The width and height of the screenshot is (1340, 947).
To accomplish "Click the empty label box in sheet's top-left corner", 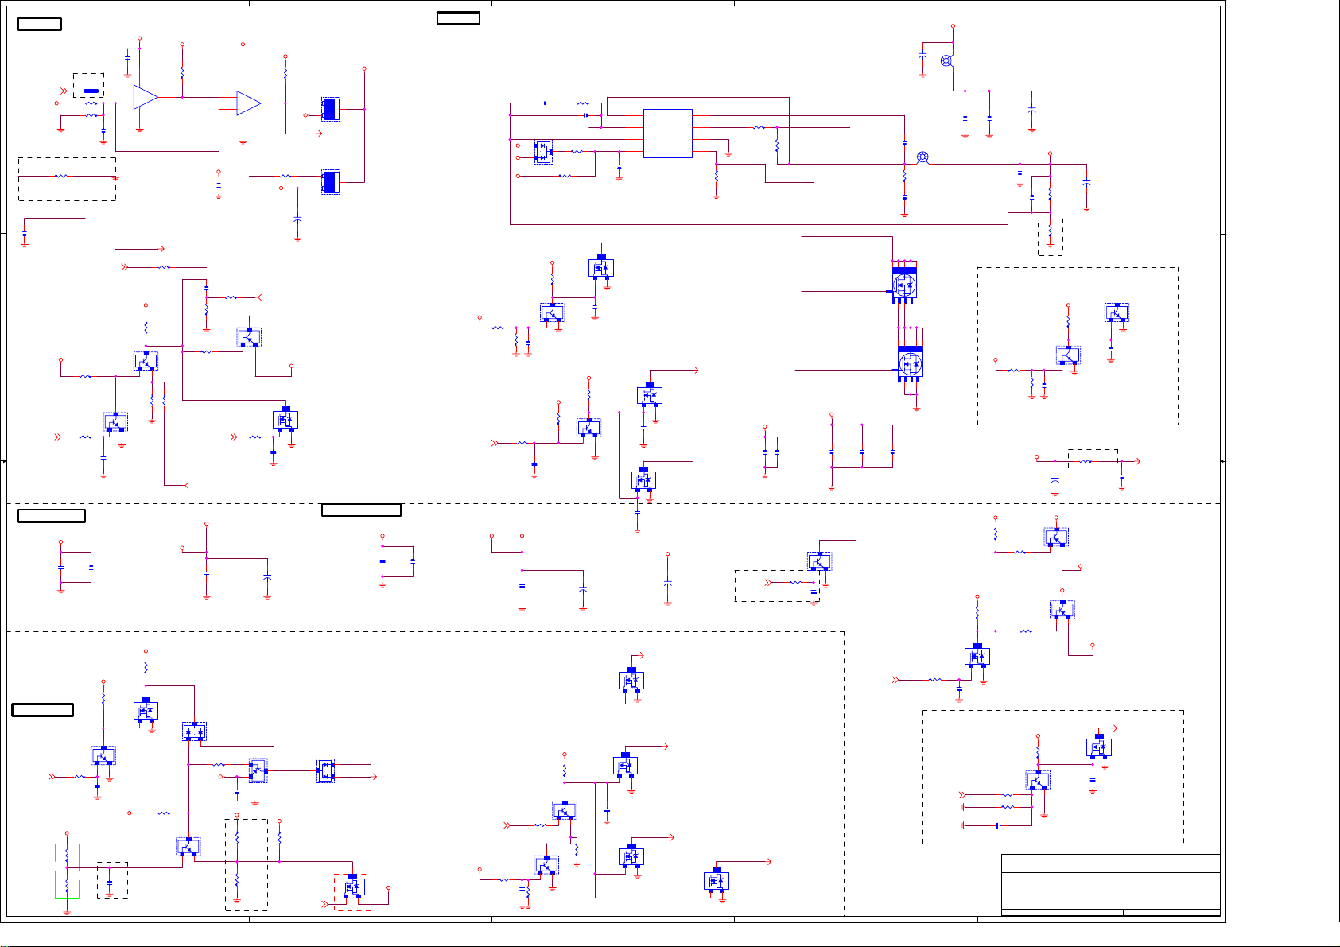I will pos(40,24).
